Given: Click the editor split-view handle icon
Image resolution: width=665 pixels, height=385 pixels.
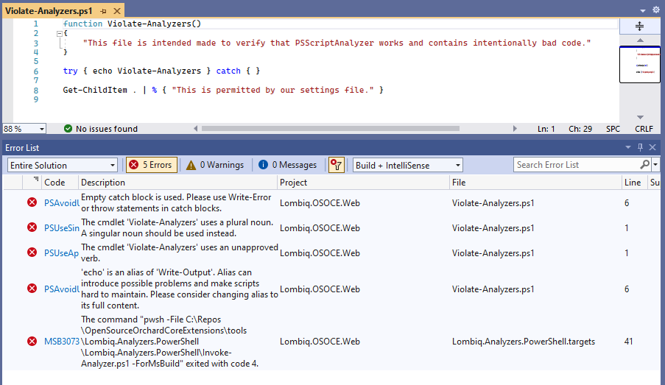Looking at the screenshot, I should 639,27.
